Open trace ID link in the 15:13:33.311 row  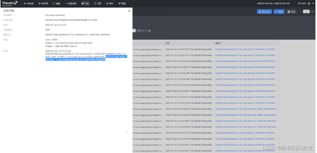coord(245,133)
